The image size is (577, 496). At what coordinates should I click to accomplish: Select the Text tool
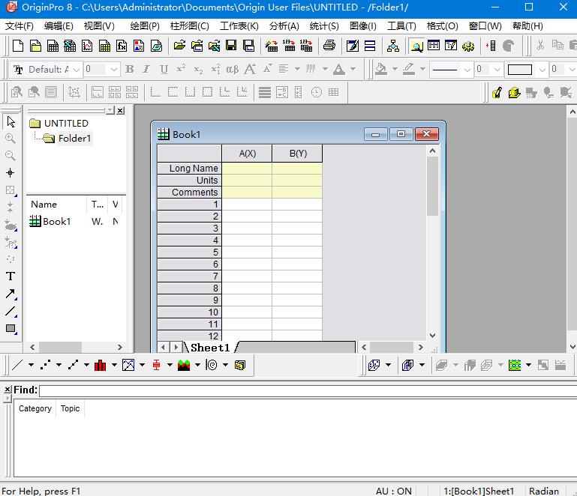tap(11, 276)
